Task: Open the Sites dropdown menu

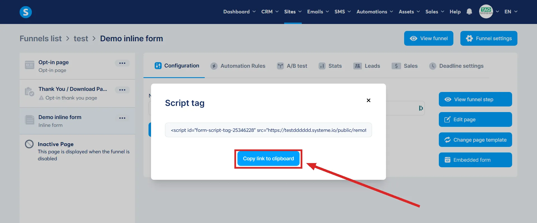Action: [x=293, y=12]
